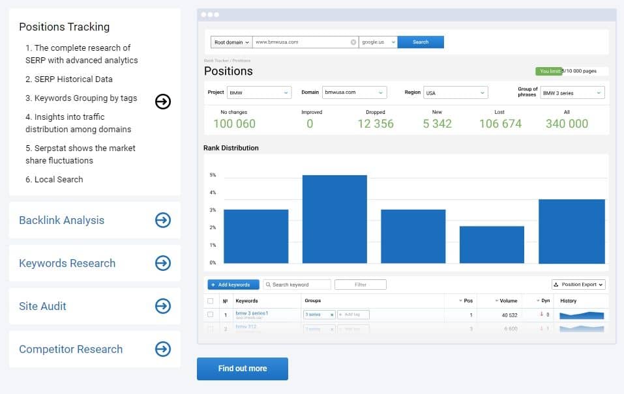Click the Backlink Analysis arrow icon
624x394 pixels.
coord(163,220)
